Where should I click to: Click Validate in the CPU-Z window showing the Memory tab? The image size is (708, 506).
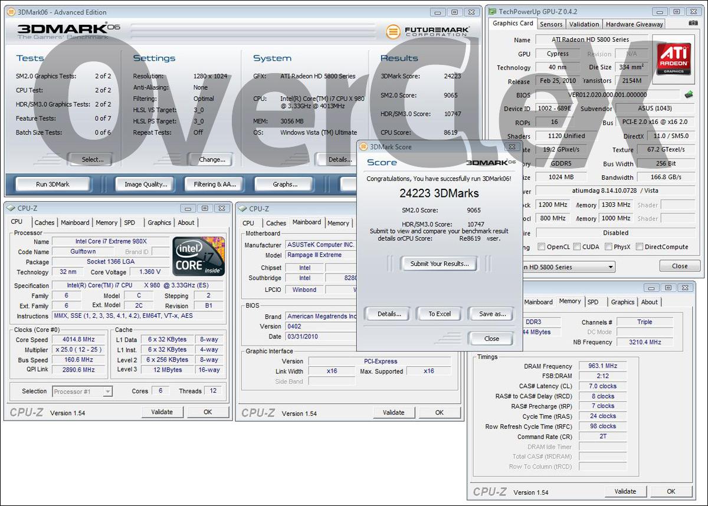point(625,491)
